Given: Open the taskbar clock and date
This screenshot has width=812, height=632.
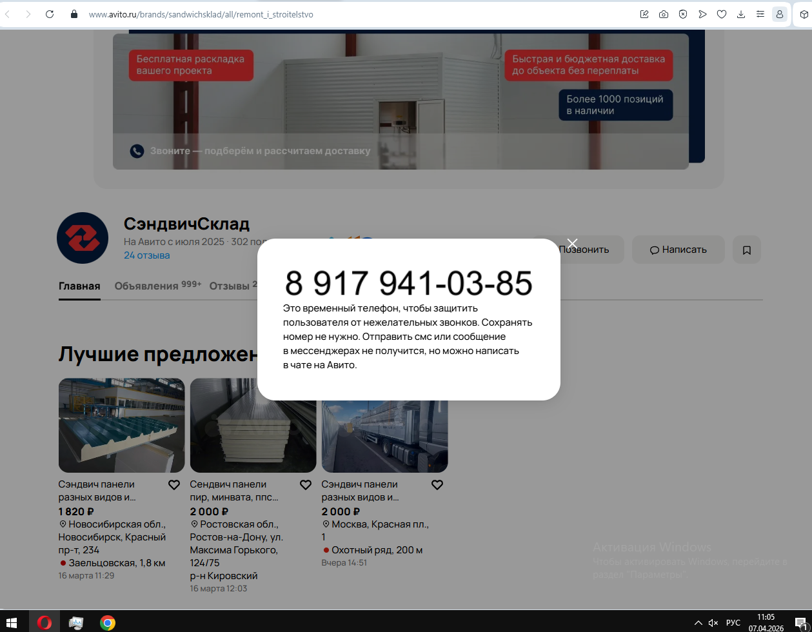Looking at the screenshot, I should pyautogui.click(x=766, y=622).
